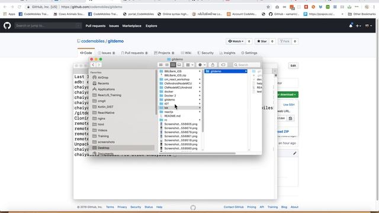
Task: Click the Finder horizontal scrollbar
Action: (197, 153)
